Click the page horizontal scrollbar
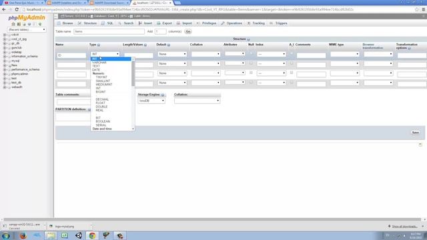 (212, 219)
